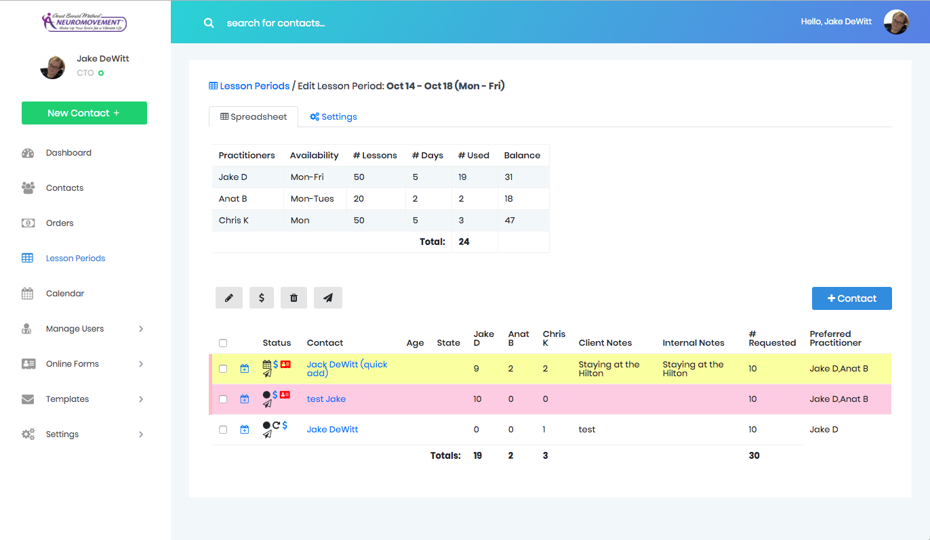Click refresh status icon in Jake DeWitt row
The height and width of the screenshot is (540, 930).
[276, 425]
